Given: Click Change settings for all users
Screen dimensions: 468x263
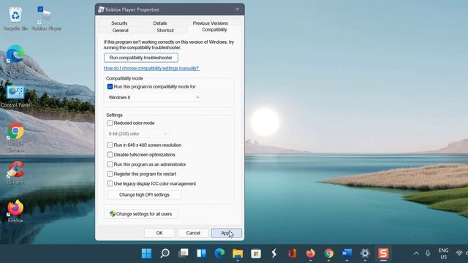Looking at the screenshot, I should pyautogui.click(x=141, y=214).
